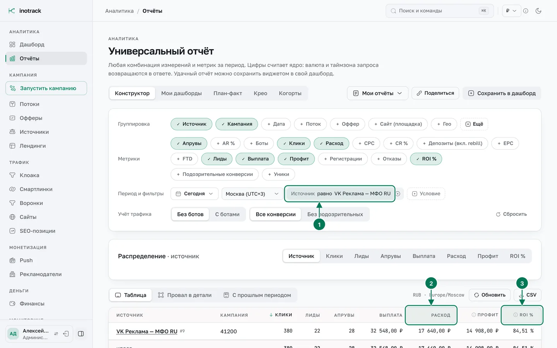
Task: Click the info icon next to Профит header
Action: [474, 315]
